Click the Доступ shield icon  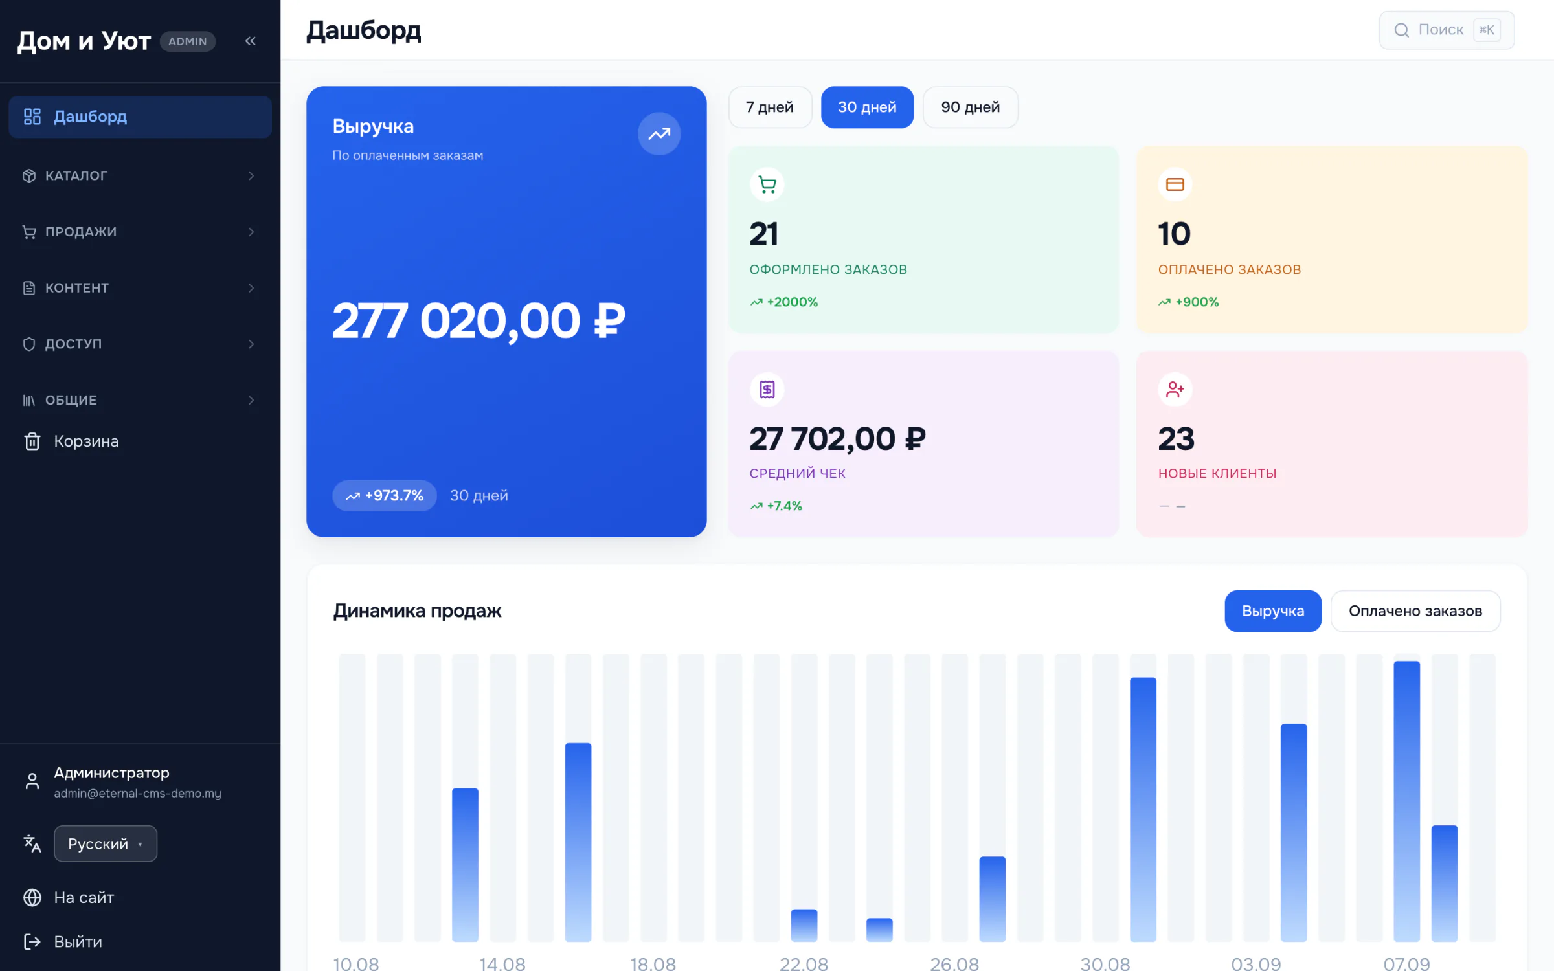click(x=29, y=344)
